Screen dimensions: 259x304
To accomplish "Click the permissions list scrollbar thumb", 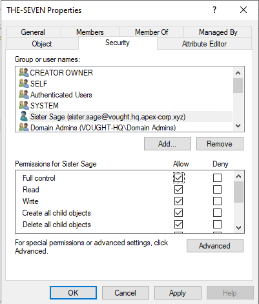I will click(238, 192).
